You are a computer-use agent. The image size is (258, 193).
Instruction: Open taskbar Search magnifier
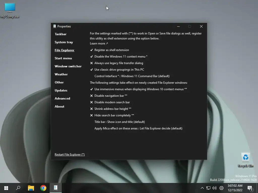pyautogui.click(x=18, y=188)
